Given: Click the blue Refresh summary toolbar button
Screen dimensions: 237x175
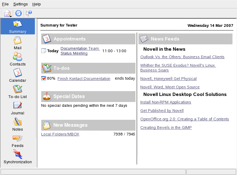Looking at the screenshot, I should pos(18,13).
